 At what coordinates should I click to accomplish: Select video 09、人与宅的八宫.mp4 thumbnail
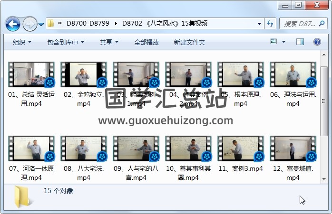click(x=136, y=149)
